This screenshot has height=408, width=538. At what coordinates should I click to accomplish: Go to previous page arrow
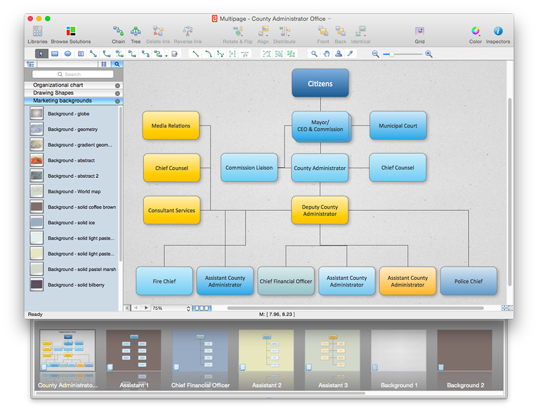point(136,308)
